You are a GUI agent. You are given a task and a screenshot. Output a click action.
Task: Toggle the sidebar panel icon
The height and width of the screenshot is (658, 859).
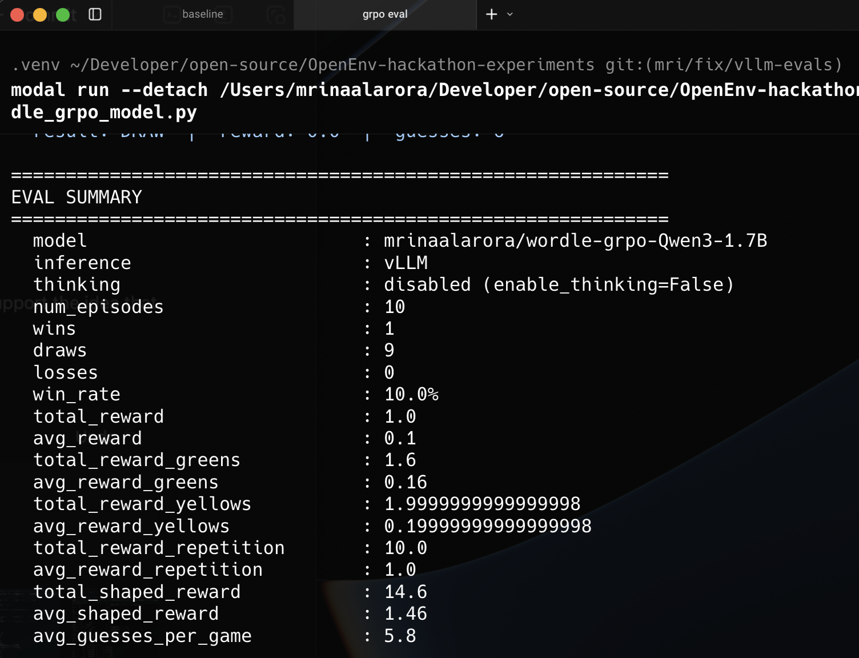tap(95, 14)
